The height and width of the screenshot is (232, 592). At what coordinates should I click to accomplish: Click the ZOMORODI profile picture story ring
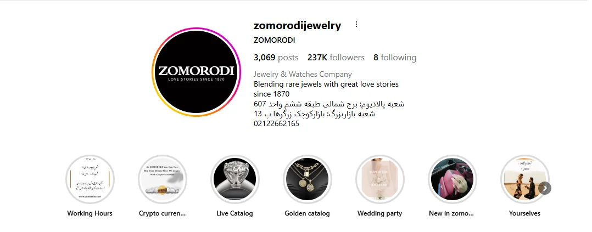(x=197, y=72)
